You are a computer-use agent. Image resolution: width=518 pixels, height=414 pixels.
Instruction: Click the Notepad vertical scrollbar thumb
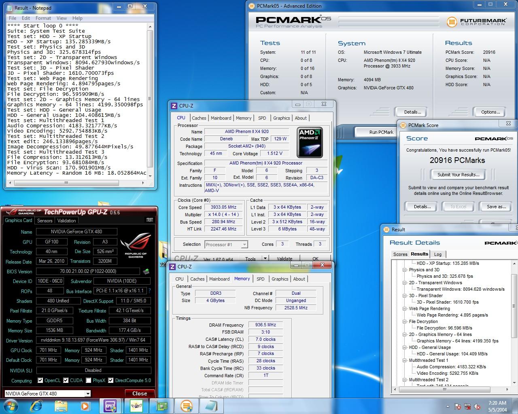(x=150, y=99)
